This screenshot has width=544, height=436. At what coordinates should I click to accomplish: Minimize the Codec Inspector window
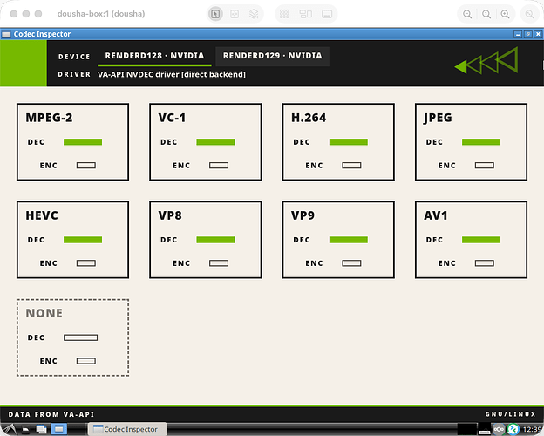pos(518,34)
